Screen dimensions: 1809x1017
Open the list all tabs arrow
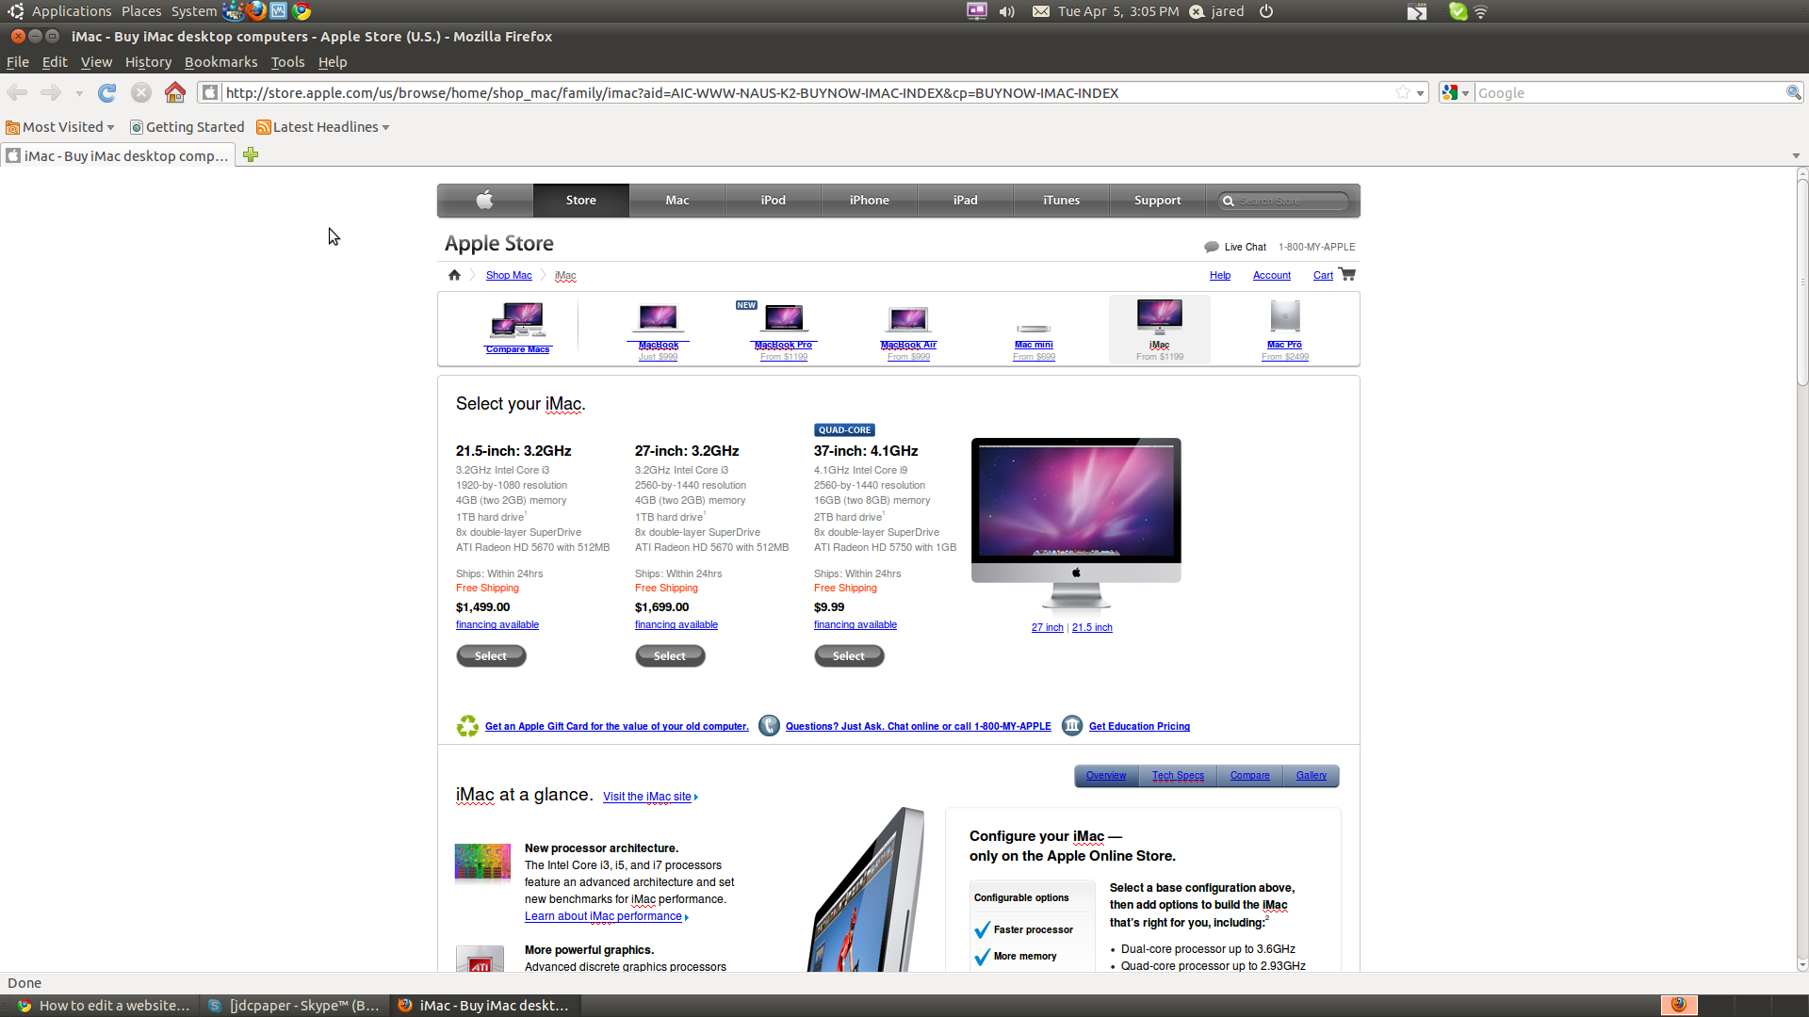1796,155
